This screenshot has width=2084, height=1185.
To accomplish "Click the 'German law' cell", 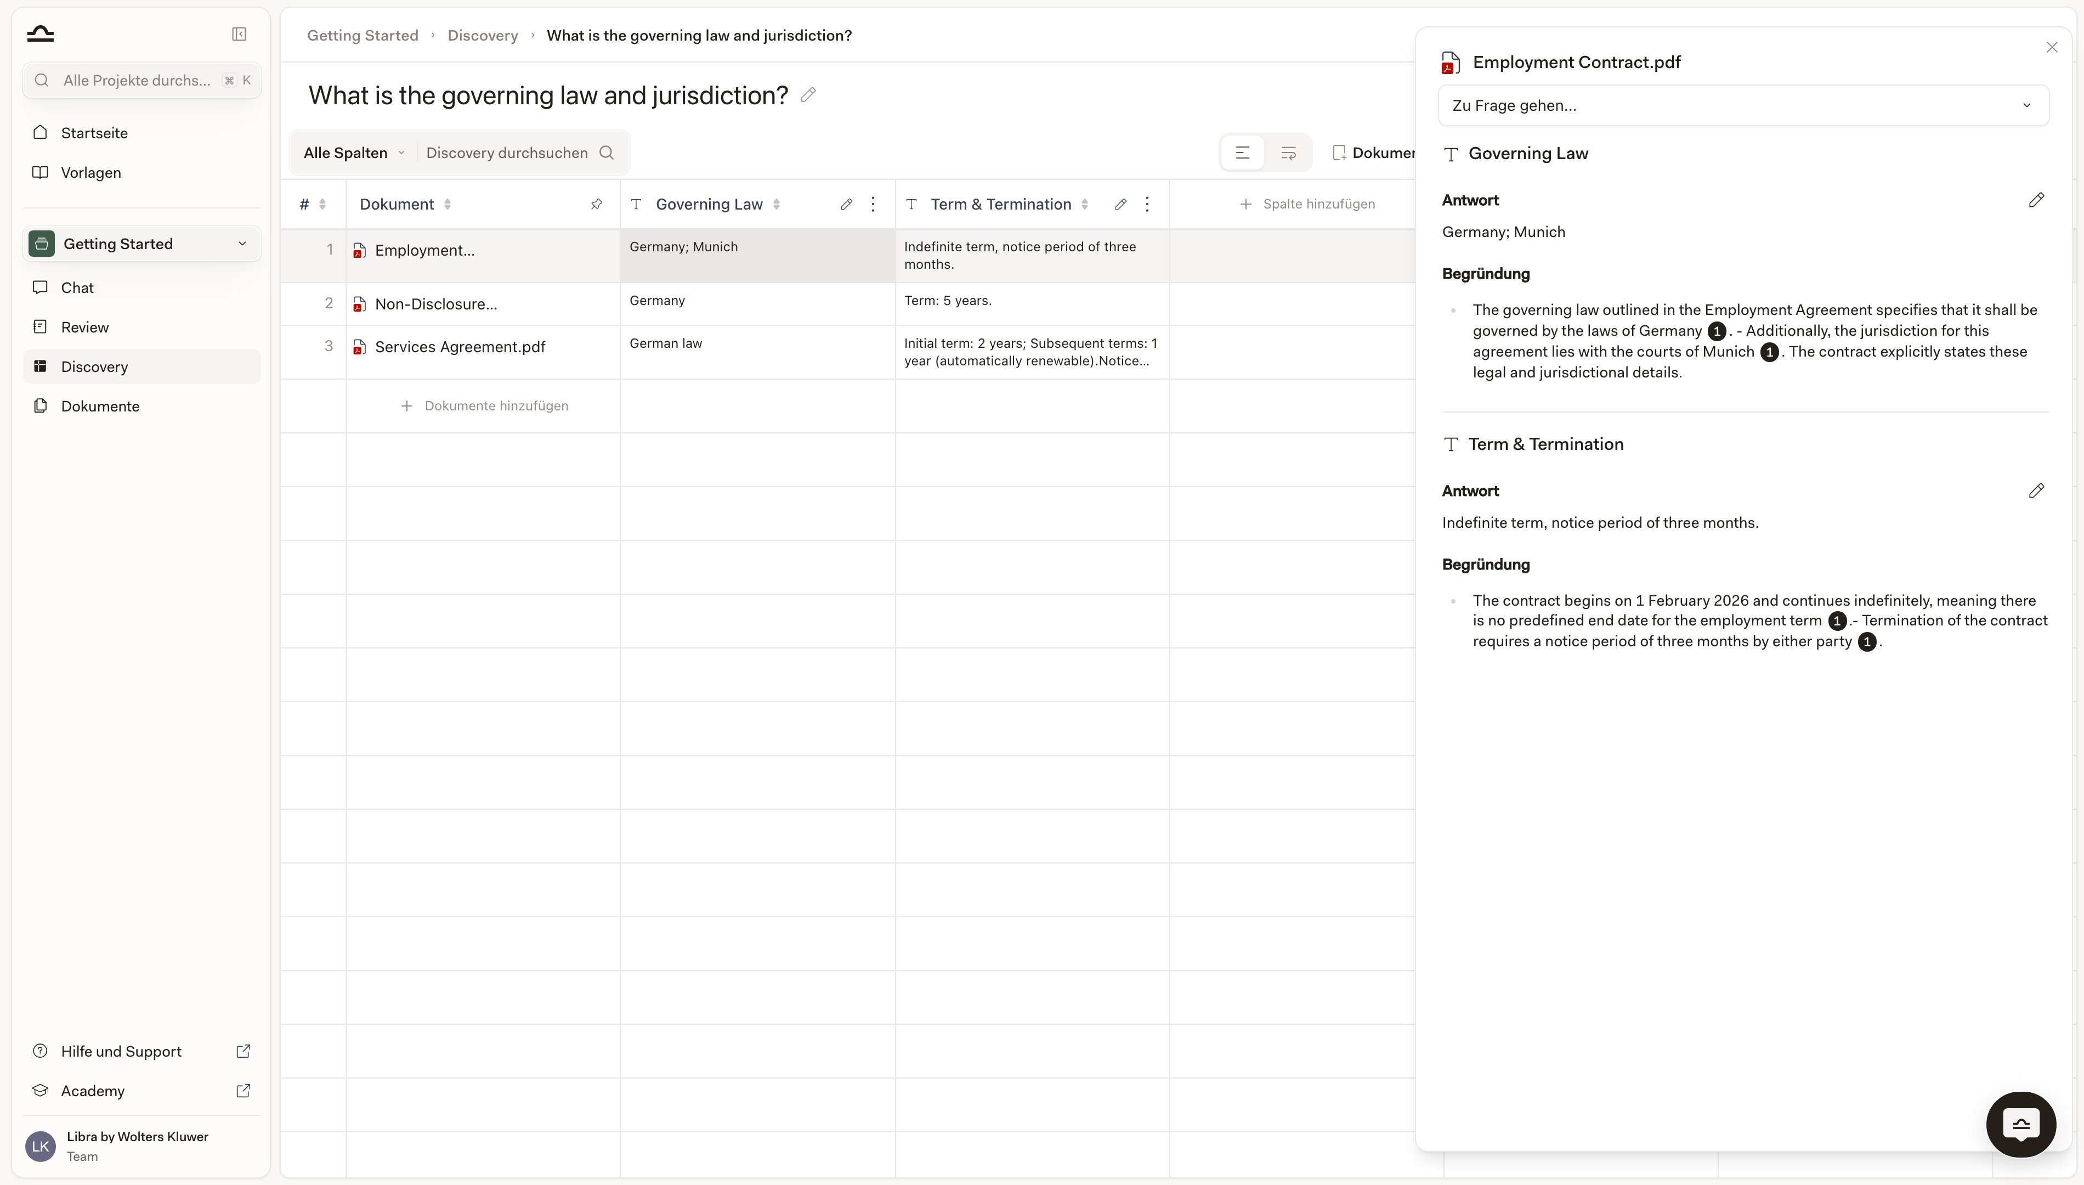I will (x=757, y=352).
